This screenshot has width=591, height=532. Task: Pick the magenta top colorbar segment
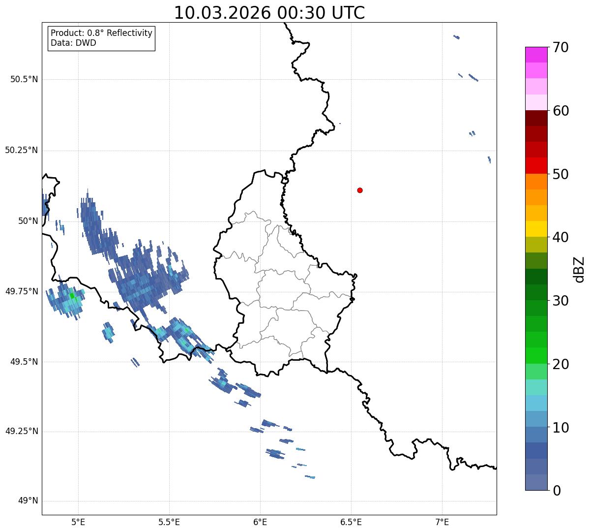536,55
